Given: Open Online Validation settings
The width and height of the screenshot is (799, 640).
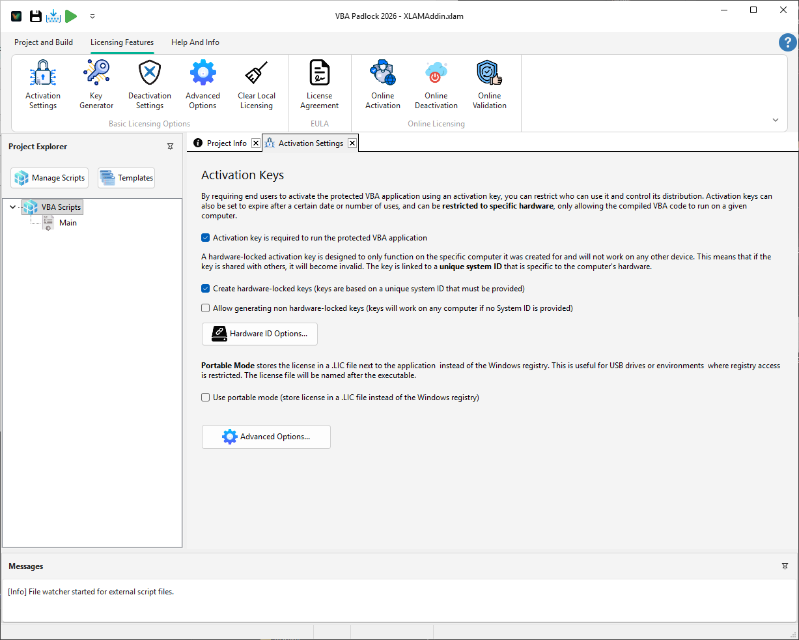Looking at the screenshot, I should click(x=489, y=83).
